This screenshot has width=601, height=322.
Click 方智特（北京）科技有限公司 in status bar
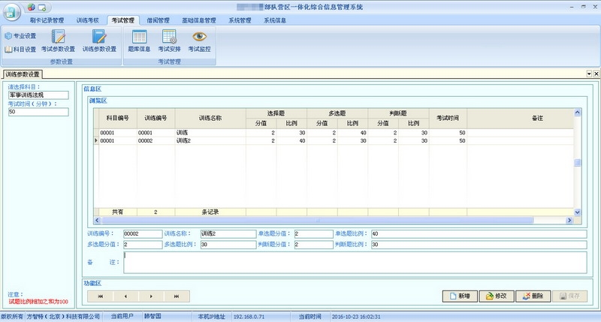coord(63,317)
